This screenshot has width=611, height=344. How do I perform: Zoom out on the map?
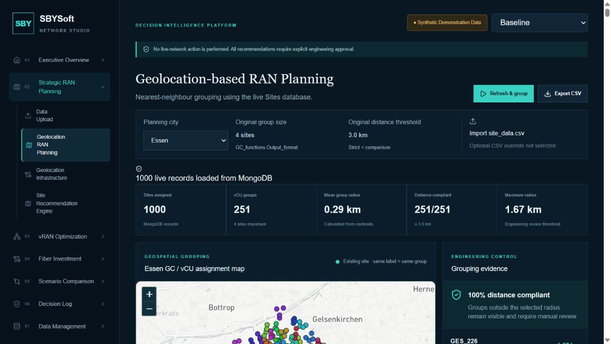(149, 308)
